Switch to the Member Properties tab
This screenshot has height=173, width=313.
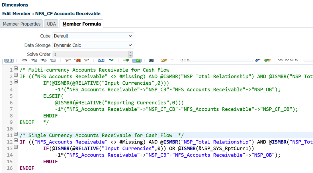pos(22,24)
